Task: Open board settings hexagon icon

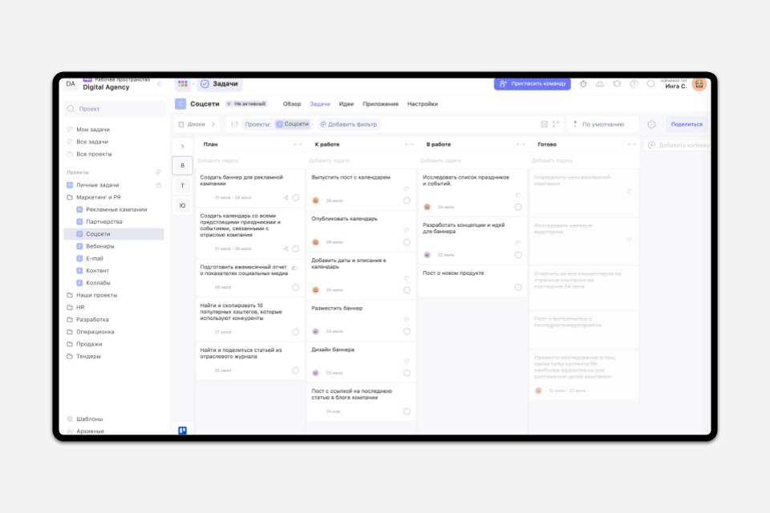Action: (651, 124)
